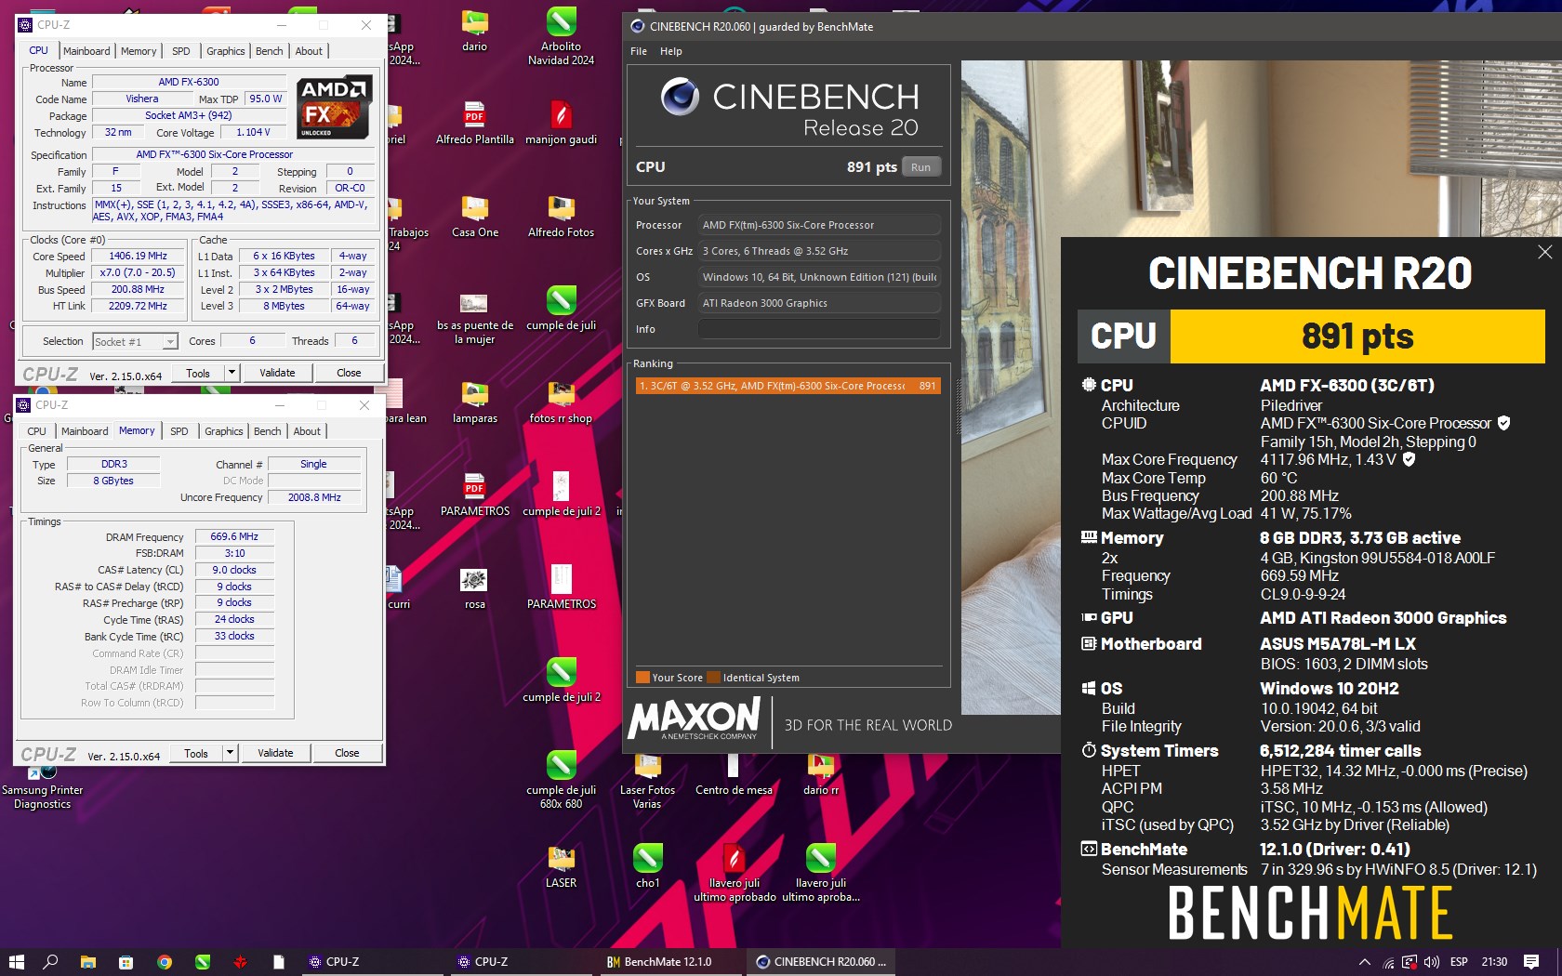
Task: Switch to Mainboard tab in upper CPU-Z
Action: pos(86,51)
